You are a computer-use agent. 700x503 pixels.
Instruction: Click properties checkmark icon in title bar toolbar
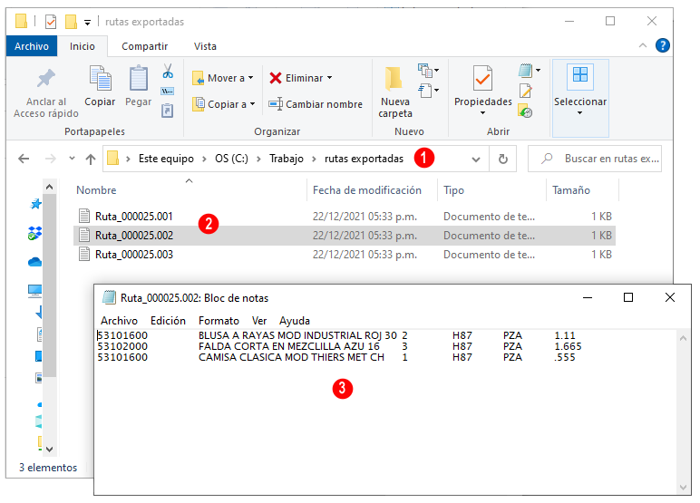pos(51,22)
